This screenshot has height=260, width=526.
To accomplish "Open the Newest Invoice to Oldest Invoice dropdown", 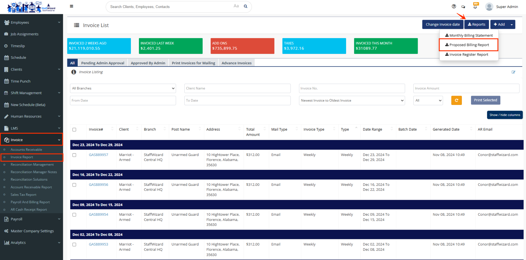I will tap(352, 100).
